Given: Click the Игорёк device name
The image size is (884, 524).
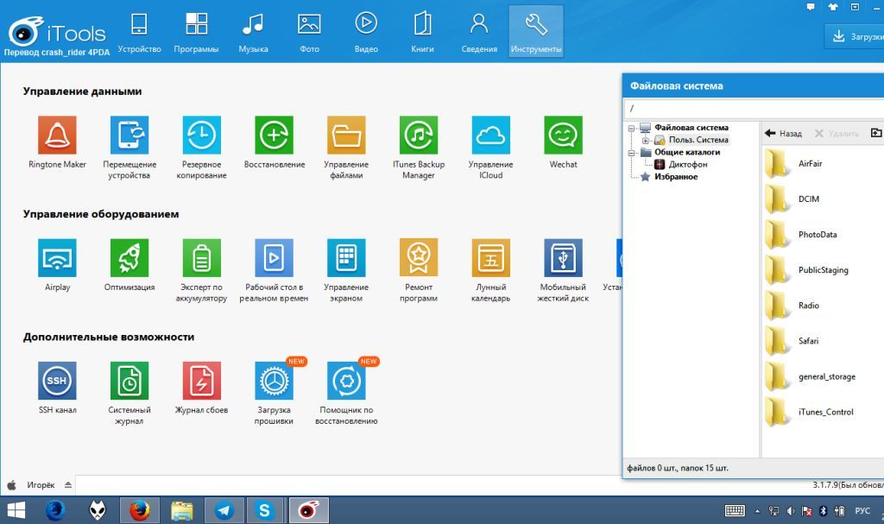Looking at the screenshot, I should pyautogui.click(x=41, y=485).
